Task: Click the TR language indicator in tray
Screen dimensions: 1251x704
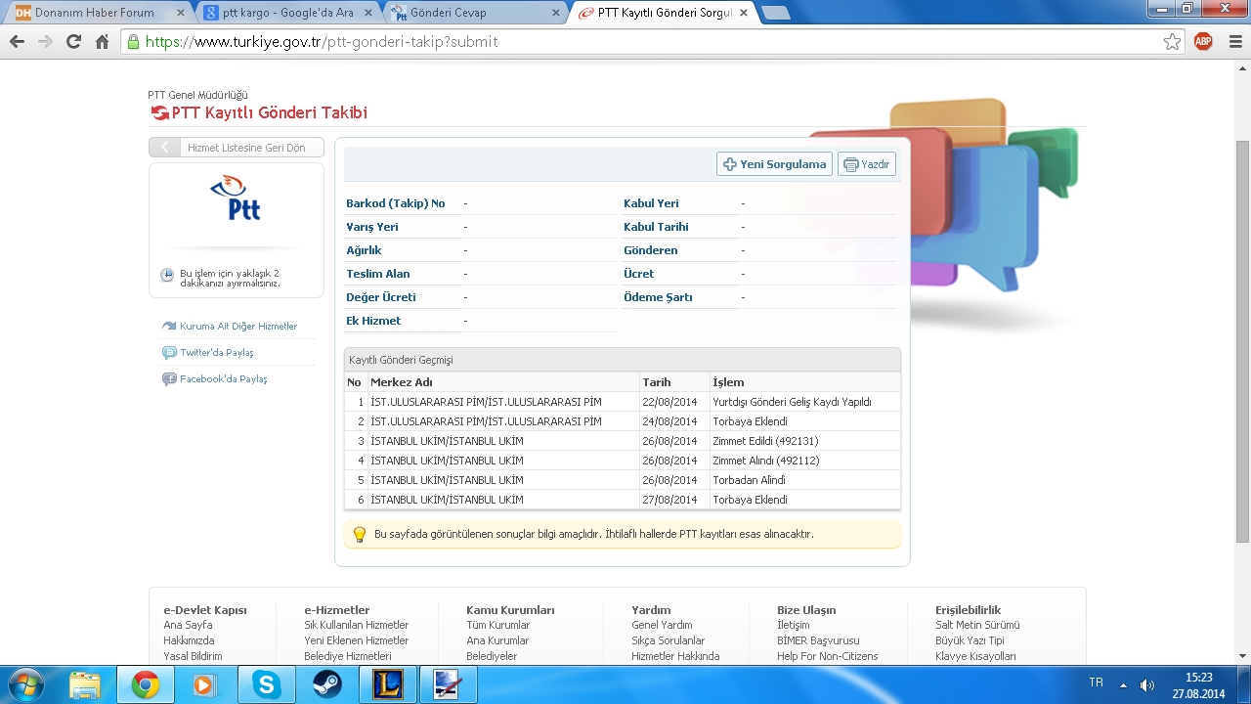Action: click(1098, 682)
